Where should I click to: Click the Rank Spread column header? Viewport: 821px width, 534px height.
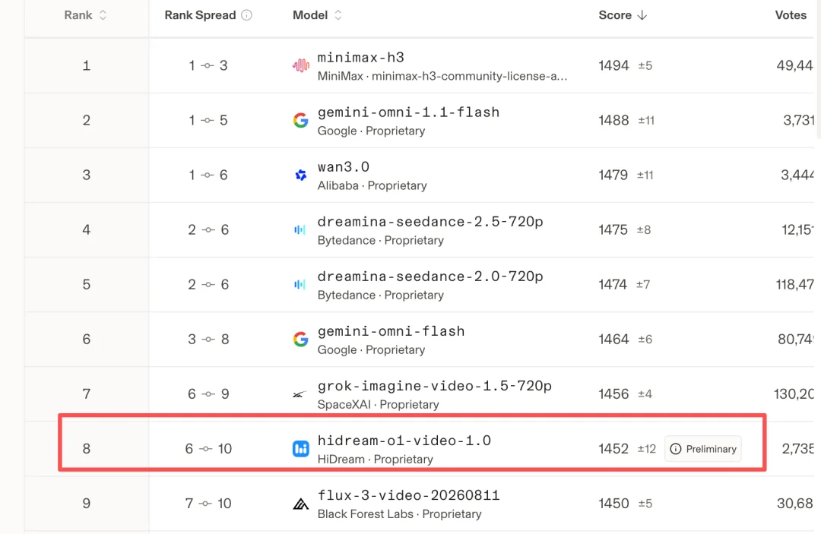(200, 15)
